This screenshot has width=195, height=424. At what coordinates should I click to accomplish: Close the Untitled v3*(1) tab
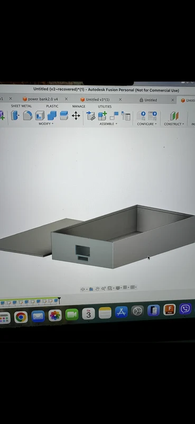click(120, 100)
